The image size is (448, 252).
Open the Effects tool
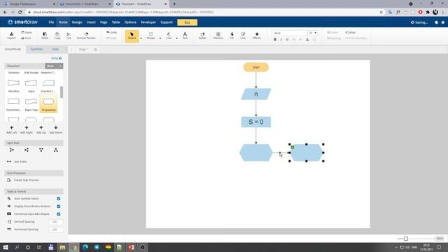(x=257, y=36)
